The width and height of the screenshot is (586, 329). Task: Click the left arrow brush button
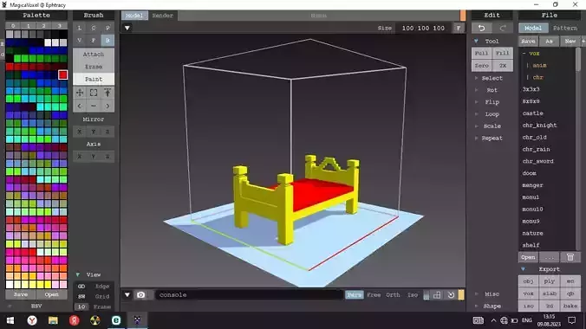[79, 106]
